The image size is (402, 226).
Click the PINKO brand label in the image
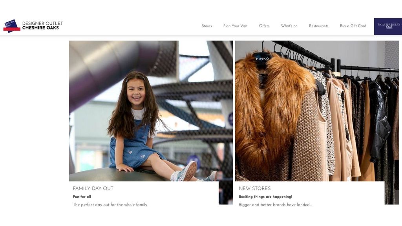tap(262, 58)
